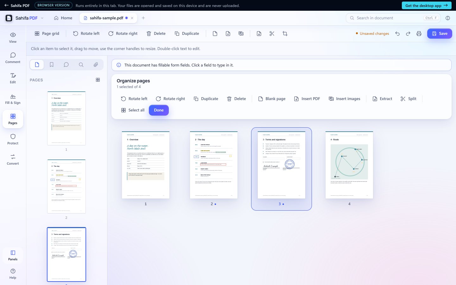Save the document with the Save button
Screen dimensions: 456x285
(x=440, y=34)
